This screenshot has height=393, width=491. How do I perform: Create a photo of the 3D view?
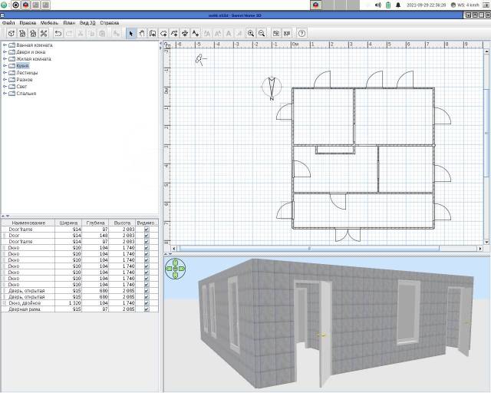coord(276,33)
